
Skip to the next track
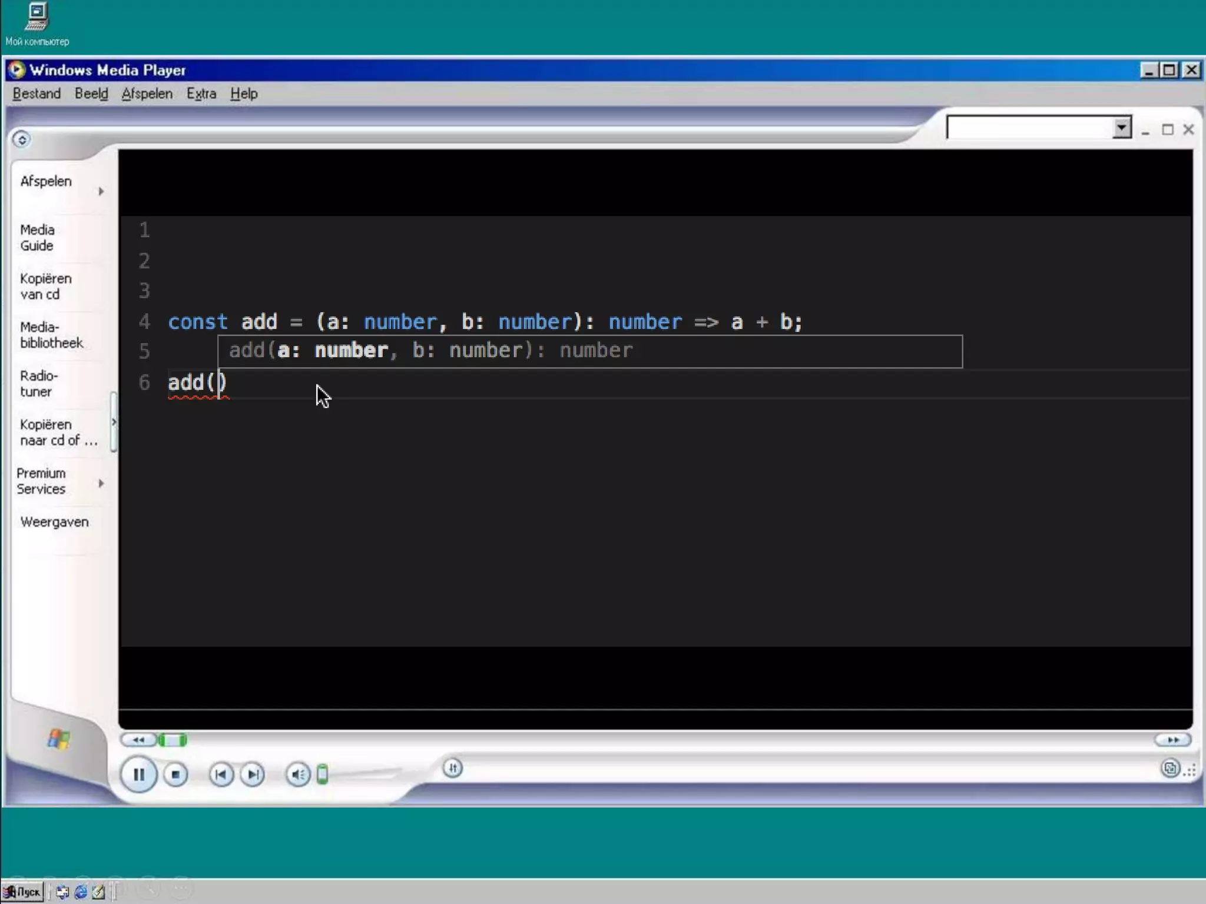point(253,775)
